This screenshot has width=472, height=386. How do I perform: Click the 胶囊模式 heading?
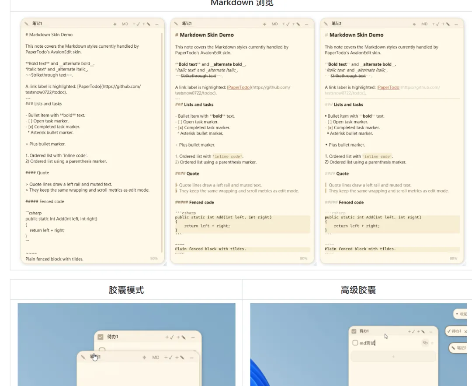(x=126, y=290)
